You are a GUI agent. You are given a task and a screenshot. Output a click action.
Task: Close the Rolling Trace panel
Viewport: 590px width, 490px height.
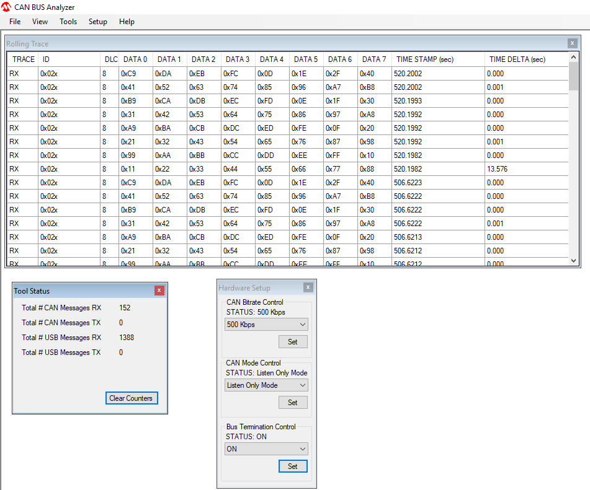click(571, 43)
